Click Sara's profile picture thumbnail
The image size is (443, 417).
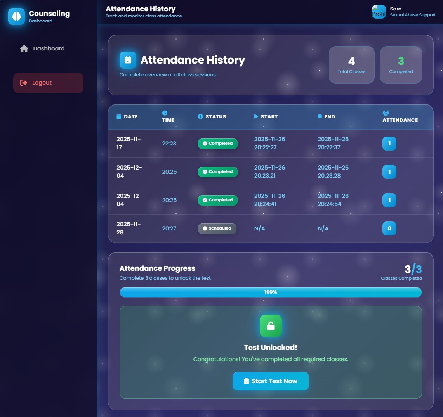(x=379, y=12)
